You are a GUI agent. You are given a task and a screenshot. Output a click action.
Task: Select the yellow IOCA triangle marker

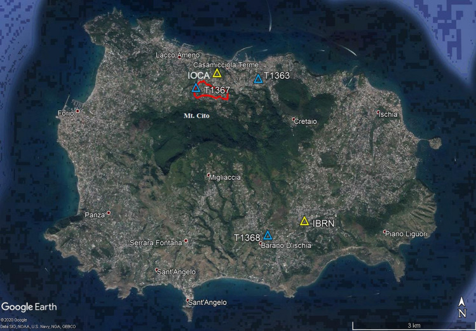tap(217, 74)
